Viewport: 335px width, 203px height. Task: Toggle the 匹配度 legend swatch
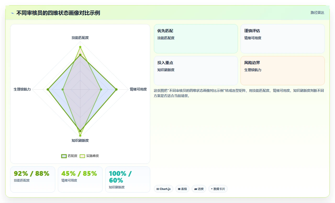click(64, 156)
